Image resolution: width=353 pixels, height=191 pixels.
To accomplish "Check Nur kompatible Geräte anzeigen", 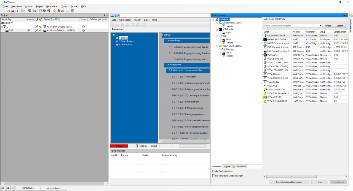I will point(213,176).
